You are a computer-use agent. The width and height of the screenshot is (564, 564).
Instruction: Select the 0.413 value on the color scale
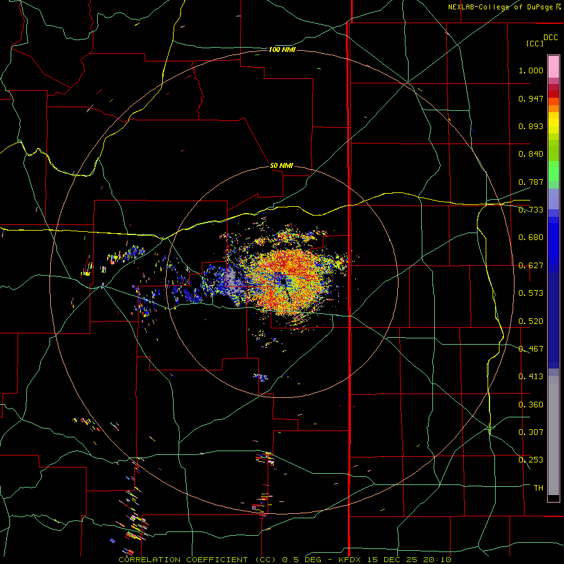(531, 377)
